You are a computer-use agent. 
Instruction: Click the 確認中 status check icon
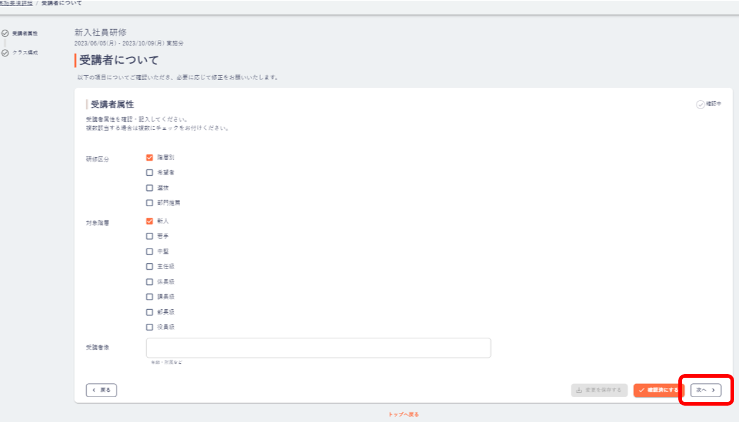tap(700, 104)
